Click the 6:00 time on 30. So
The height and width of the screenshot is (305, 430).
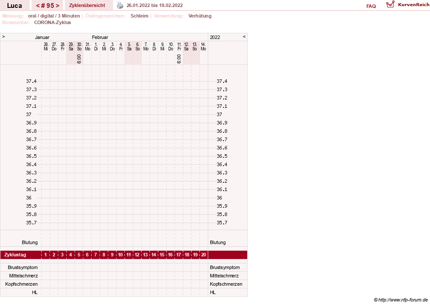tap(79, 59)
